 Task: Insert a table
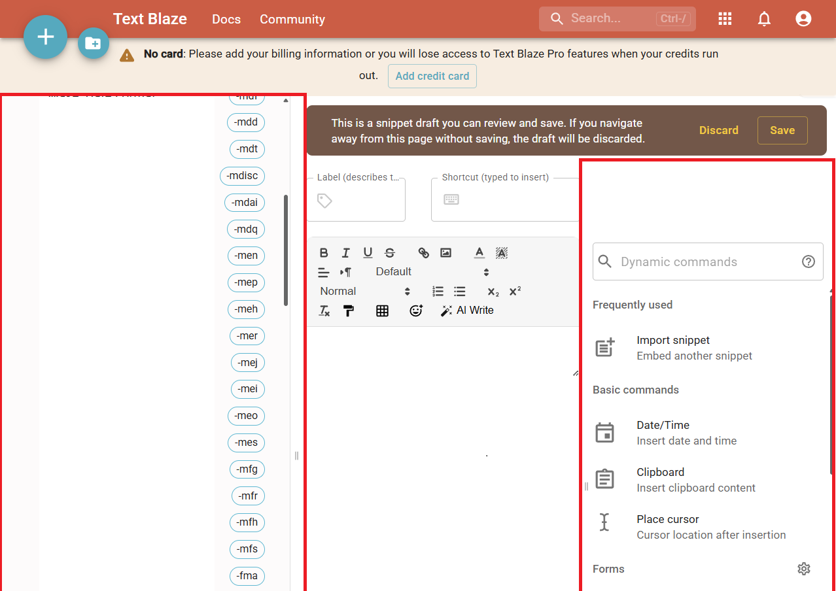tap(382, 311)
